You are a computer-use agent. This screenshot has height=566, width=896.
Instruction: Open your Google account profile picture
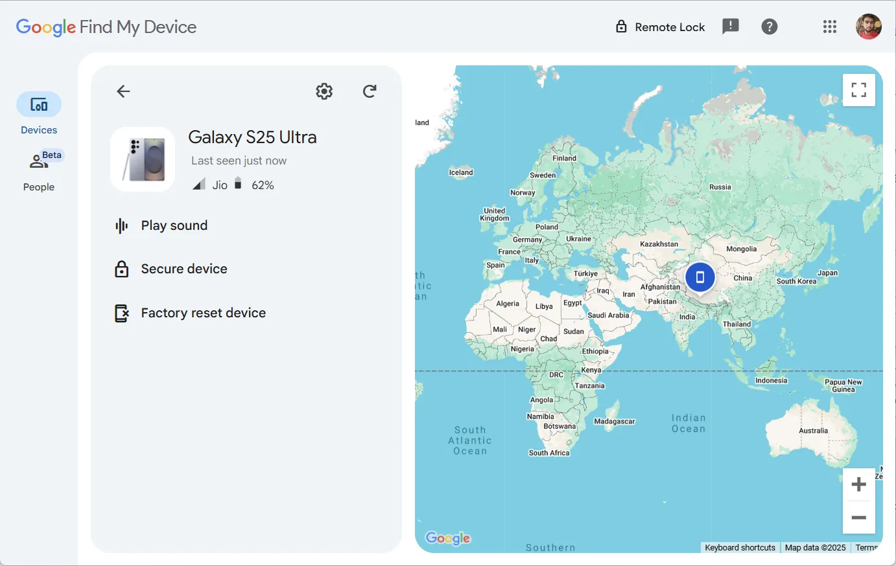(x=869, y=27)
